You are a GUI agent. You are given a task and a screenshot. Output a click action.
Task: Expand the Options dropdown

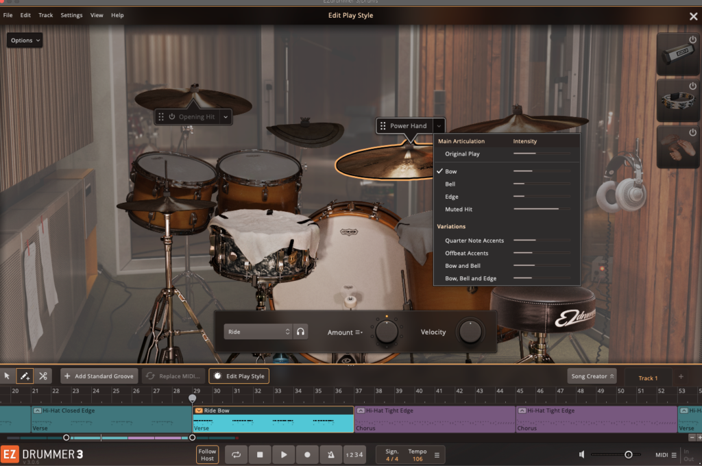pyautogui.click(x=25, y=40)
